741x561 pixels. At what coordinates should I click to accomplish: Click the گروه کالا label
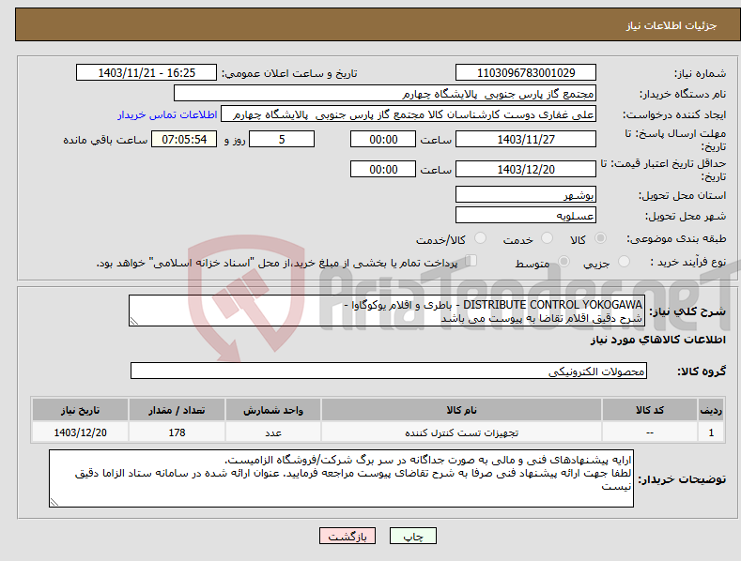click(x=702, y=371)
